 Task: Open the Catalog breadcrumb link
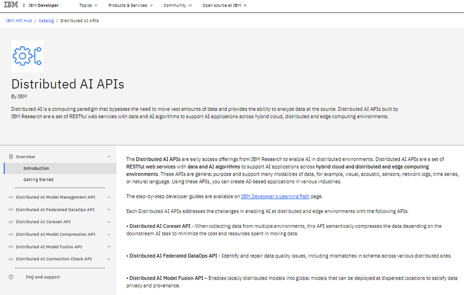click(46, 21)
